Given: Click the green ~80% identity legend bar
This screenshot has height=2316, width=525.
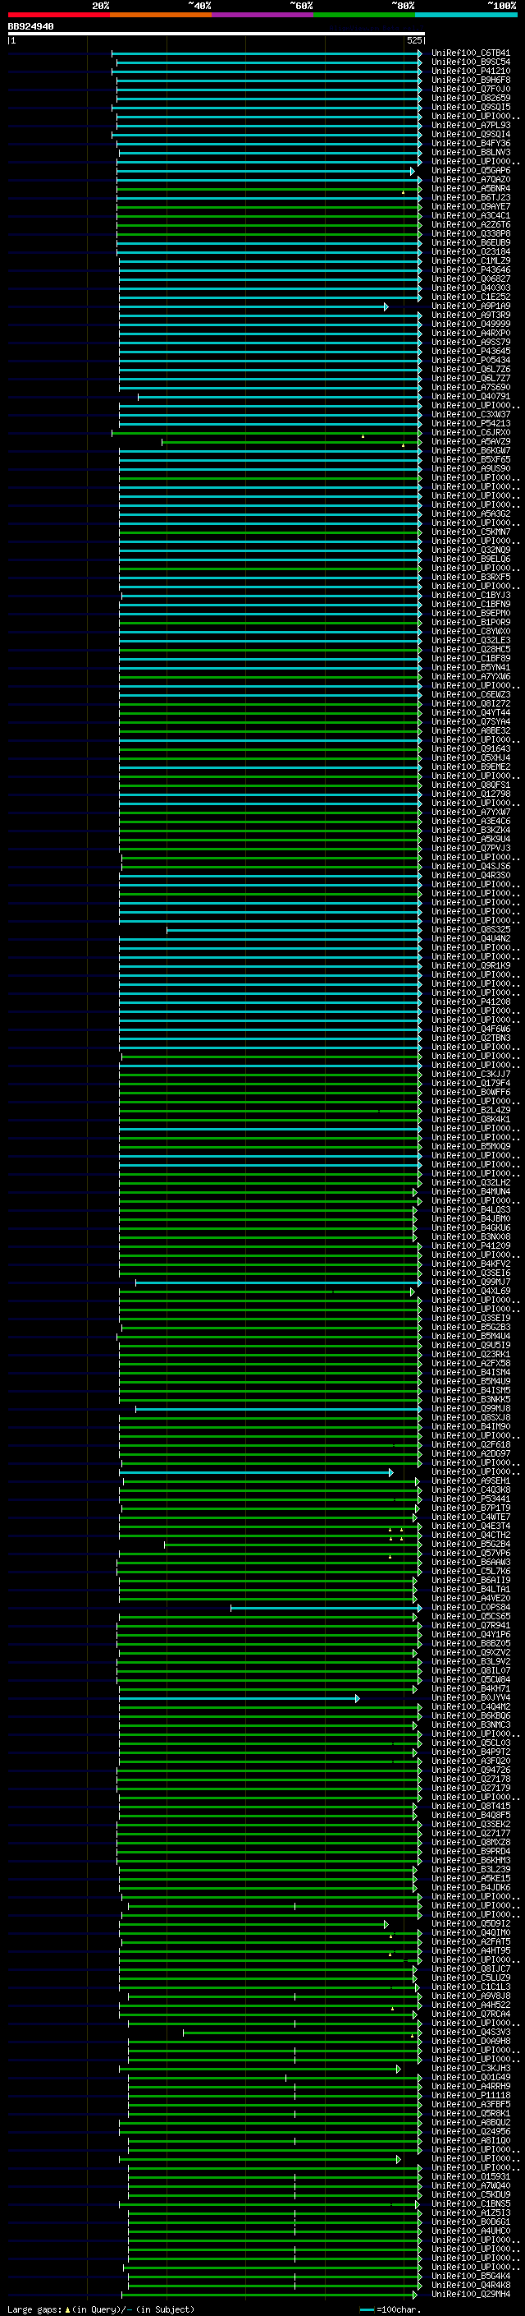Looking at the screenshot, I should [x=364, y=15].
